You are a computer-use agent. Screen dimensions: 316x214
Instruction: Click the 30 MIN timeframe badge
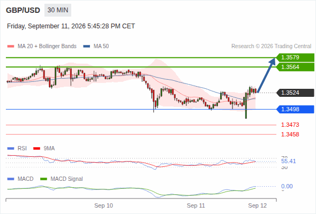point(58,10)
